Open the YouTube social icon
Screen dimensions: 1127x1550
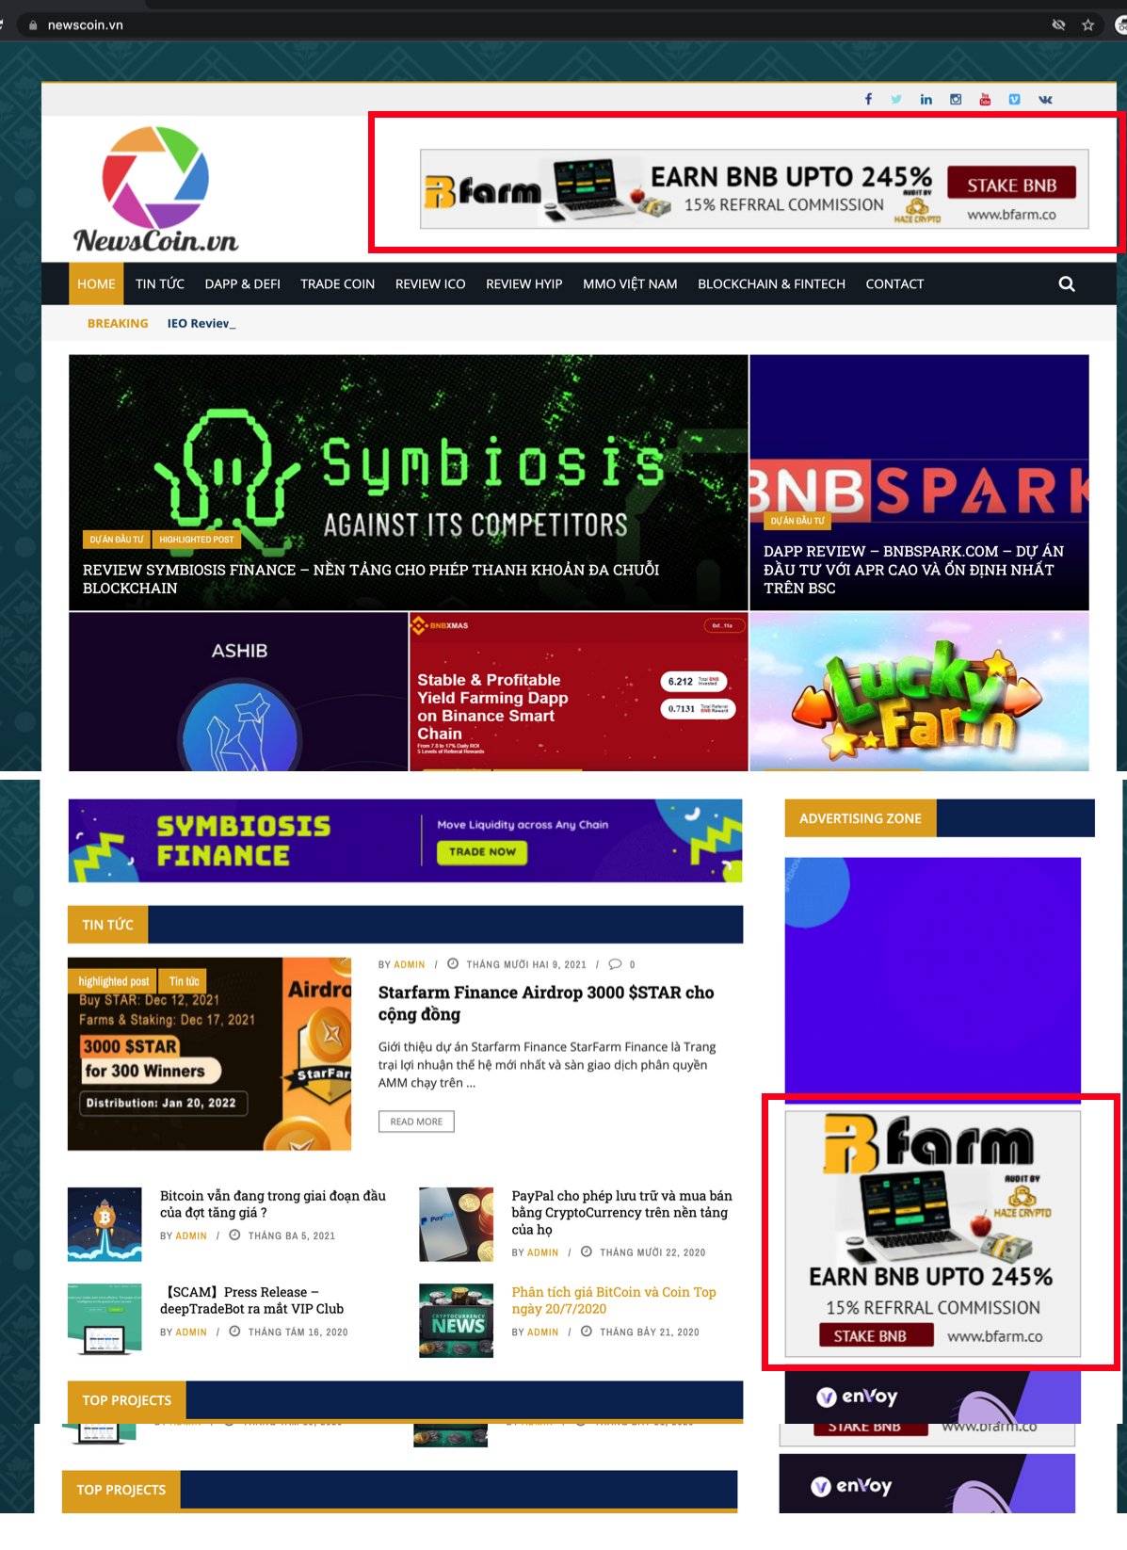(985, 99)
